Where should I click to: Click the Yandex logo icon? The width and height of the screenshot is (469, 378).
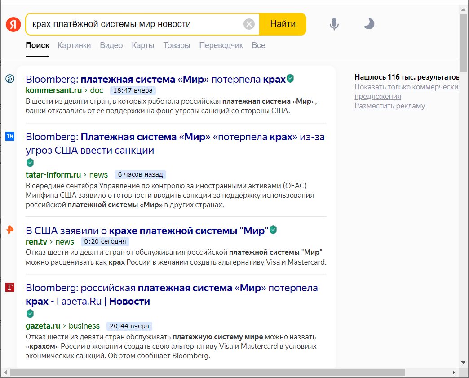click(x=13, y=24)
